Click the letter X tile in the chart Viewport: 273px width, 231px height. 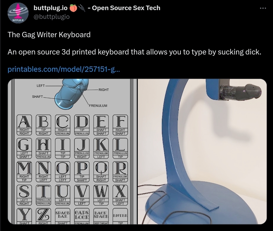[x=120, y=195]
